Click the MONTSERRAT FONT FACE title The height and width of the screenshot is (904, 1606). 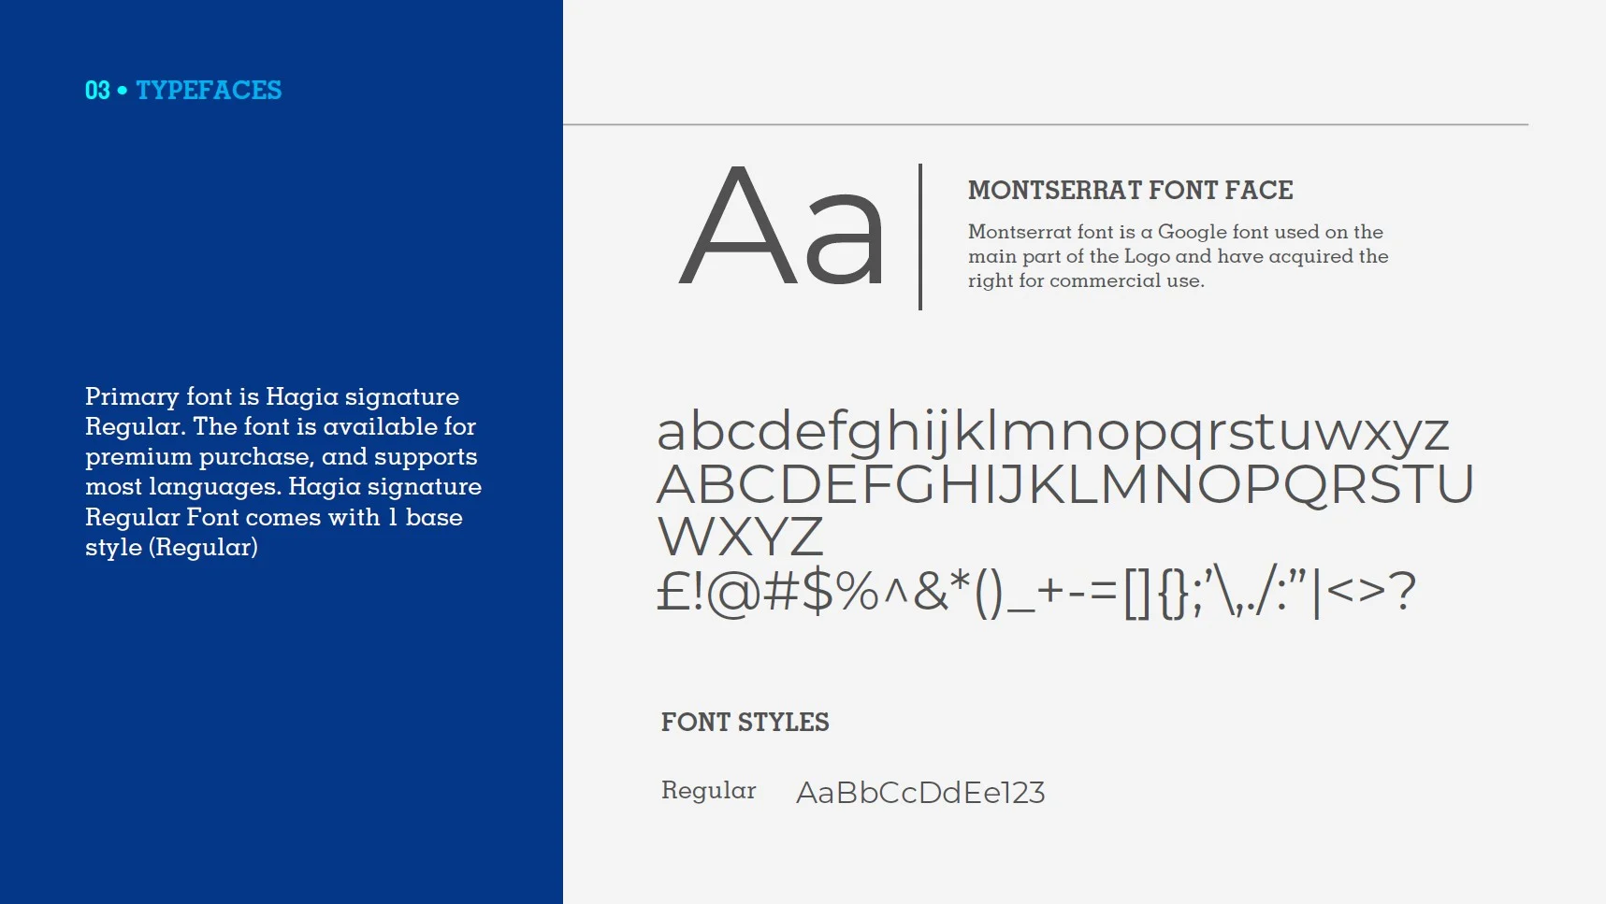1130,191
